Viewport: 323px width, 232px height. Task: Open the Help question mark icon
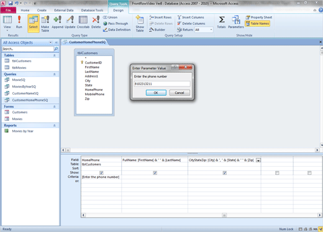tap(321, 10)
